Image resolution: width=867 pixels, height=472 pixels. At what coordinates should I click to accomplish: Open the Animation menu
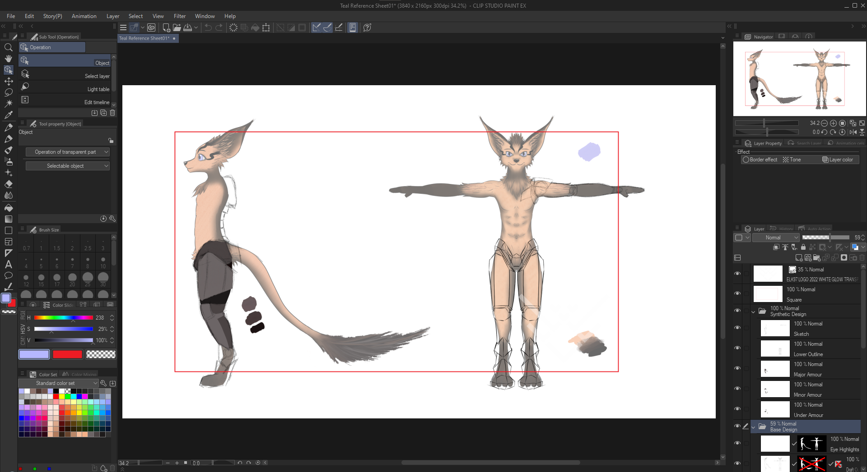pyautogui.click(x=84, y=16)
